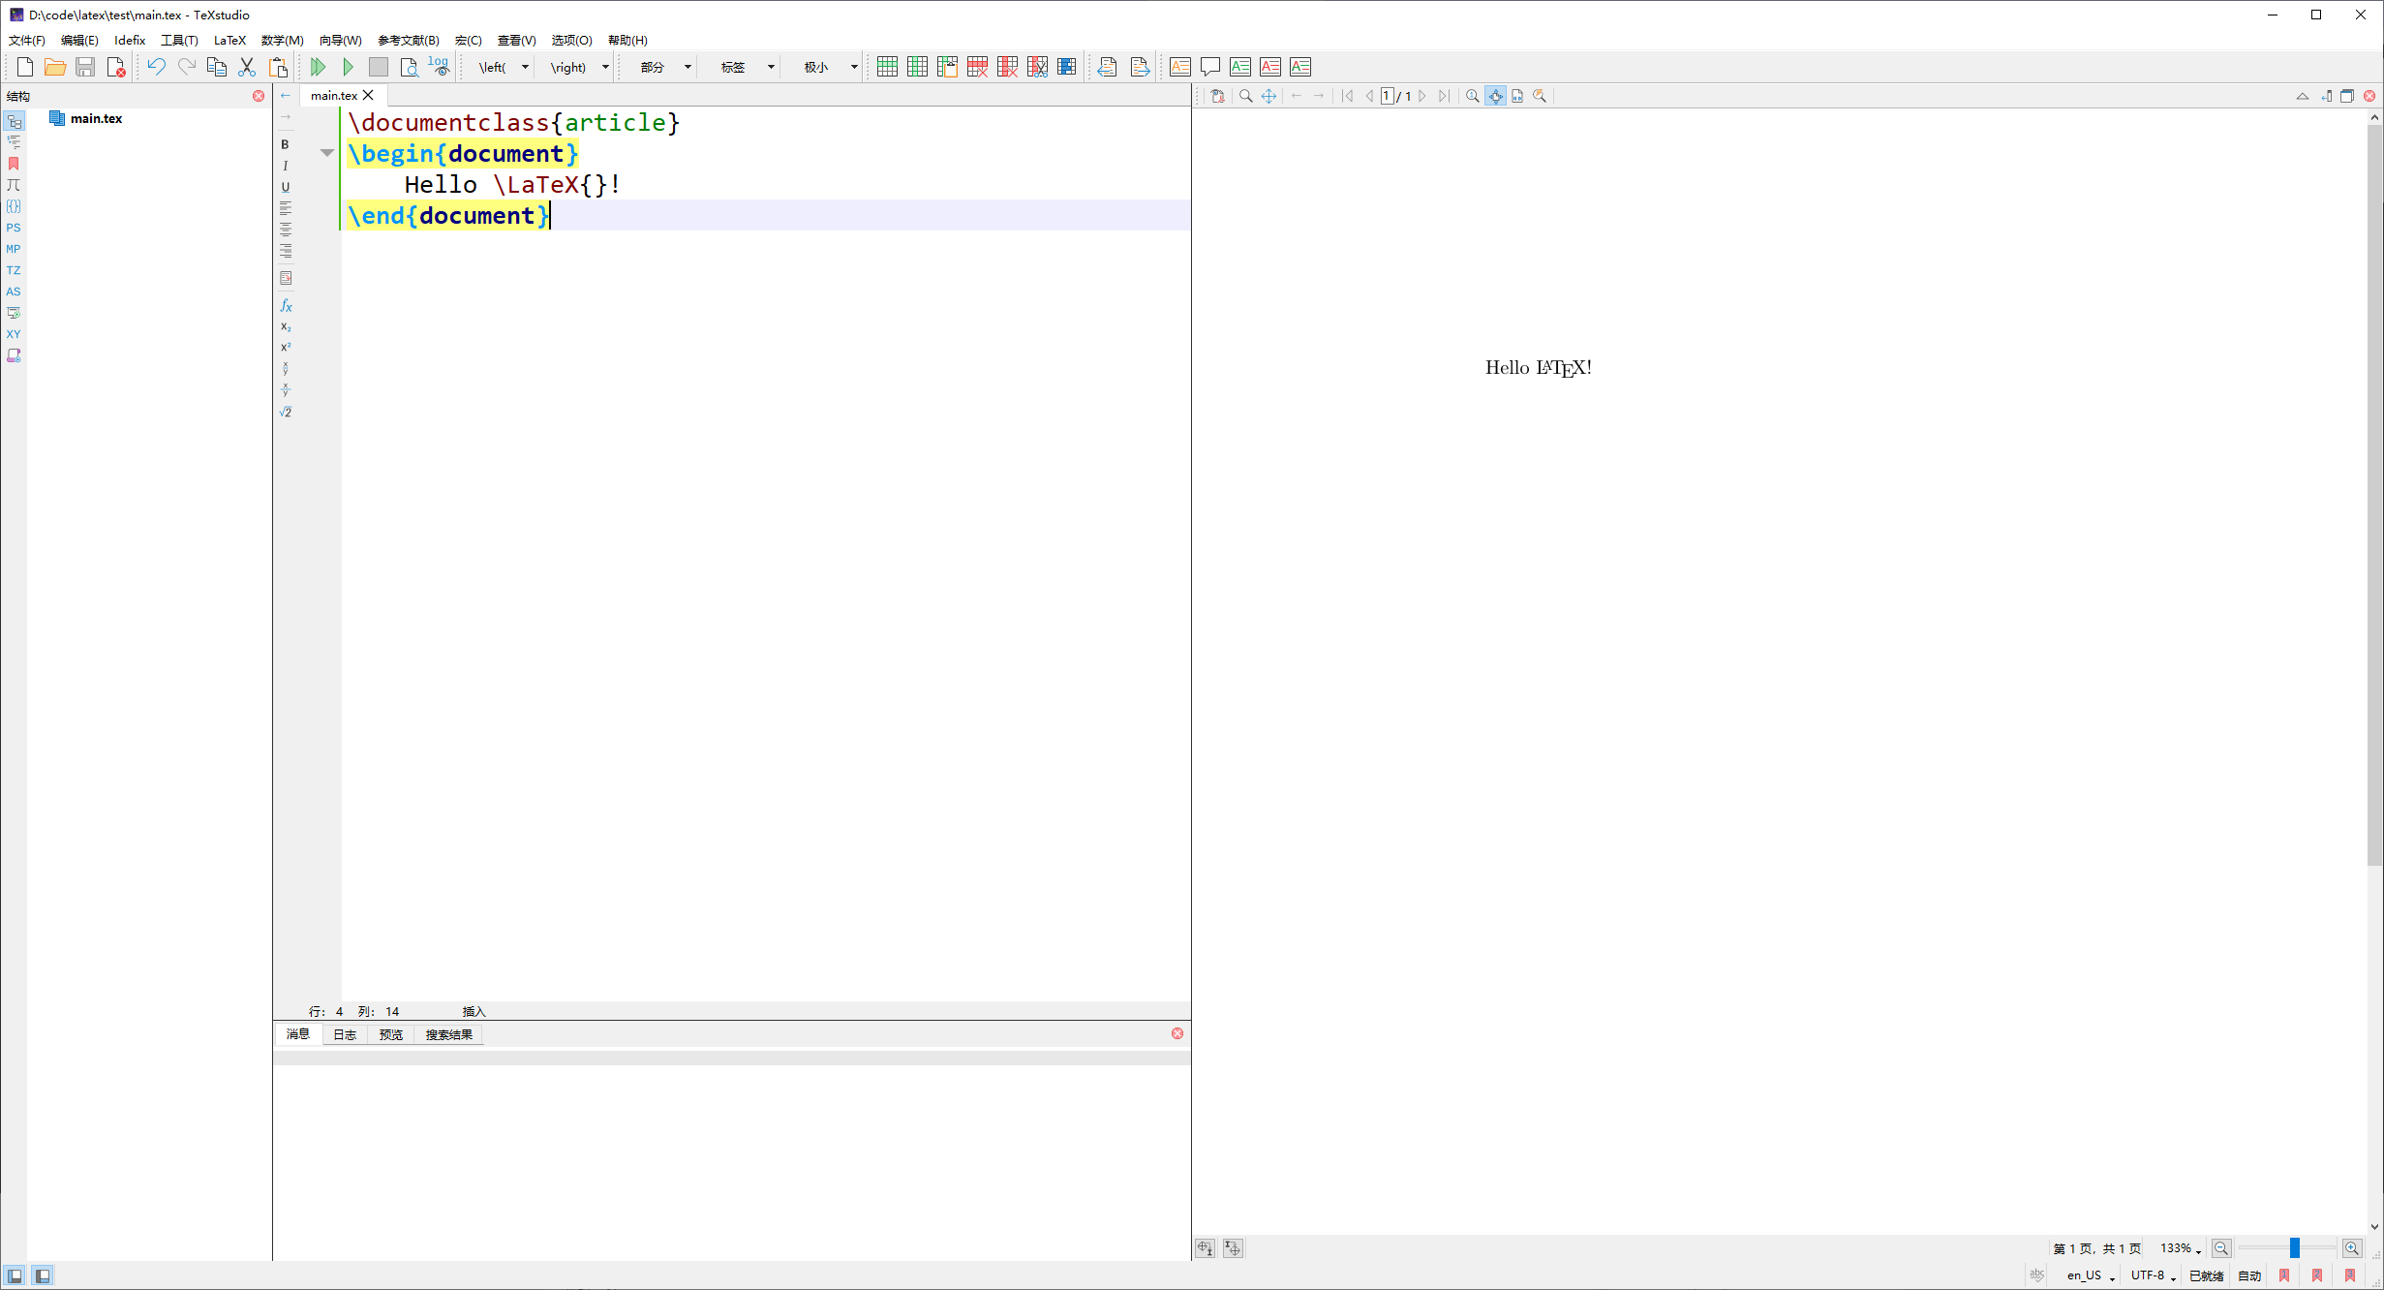Viewport: 2384px width, 1290px height.
Task: Open a file with the folder icon
Action: (x=55, y=67)
